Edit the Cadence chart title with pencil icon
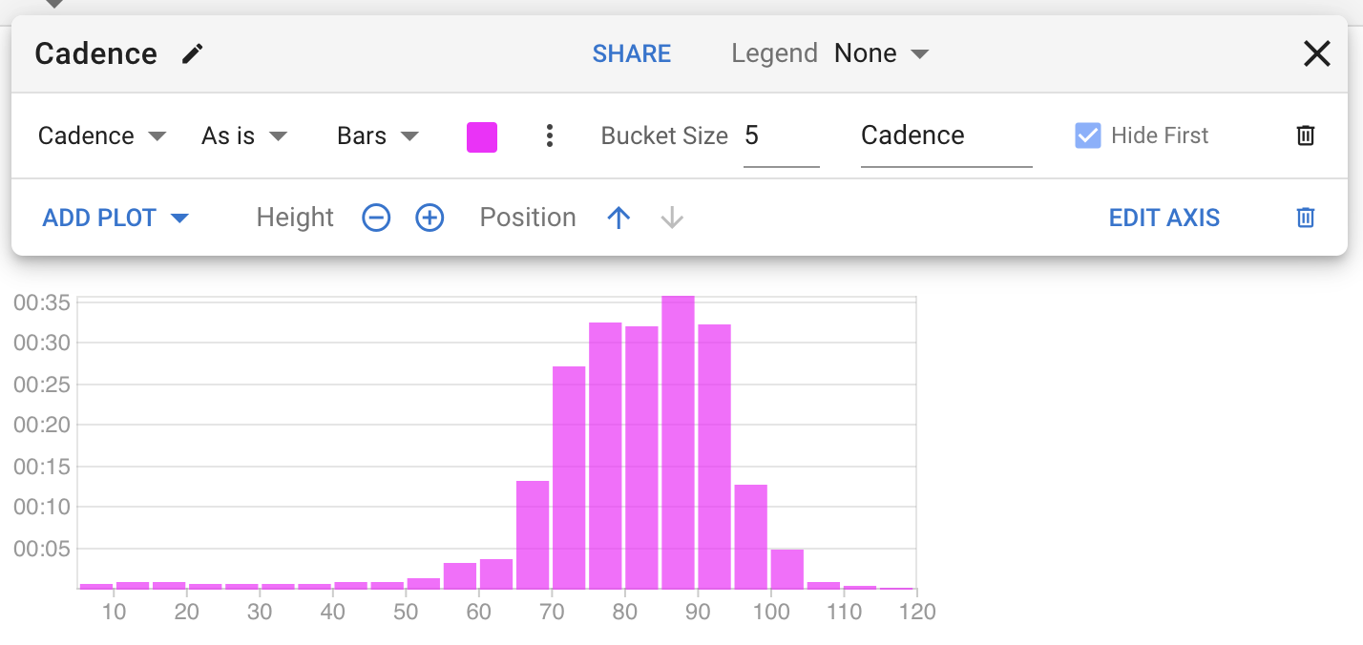 193,53
